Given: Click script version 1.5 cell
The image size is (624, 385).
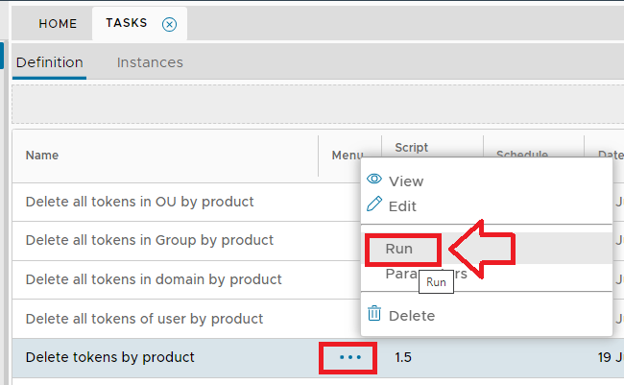Looking at the screenshot, I should coord(404,357).
